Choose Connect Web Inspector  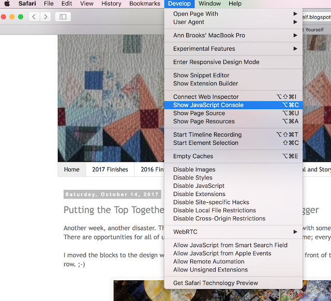pos(233,97)
